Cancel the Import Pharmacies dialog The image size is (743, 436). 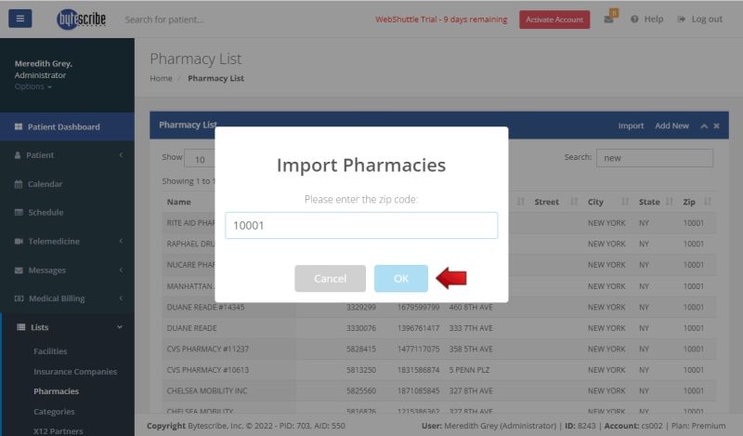(330, 278)
